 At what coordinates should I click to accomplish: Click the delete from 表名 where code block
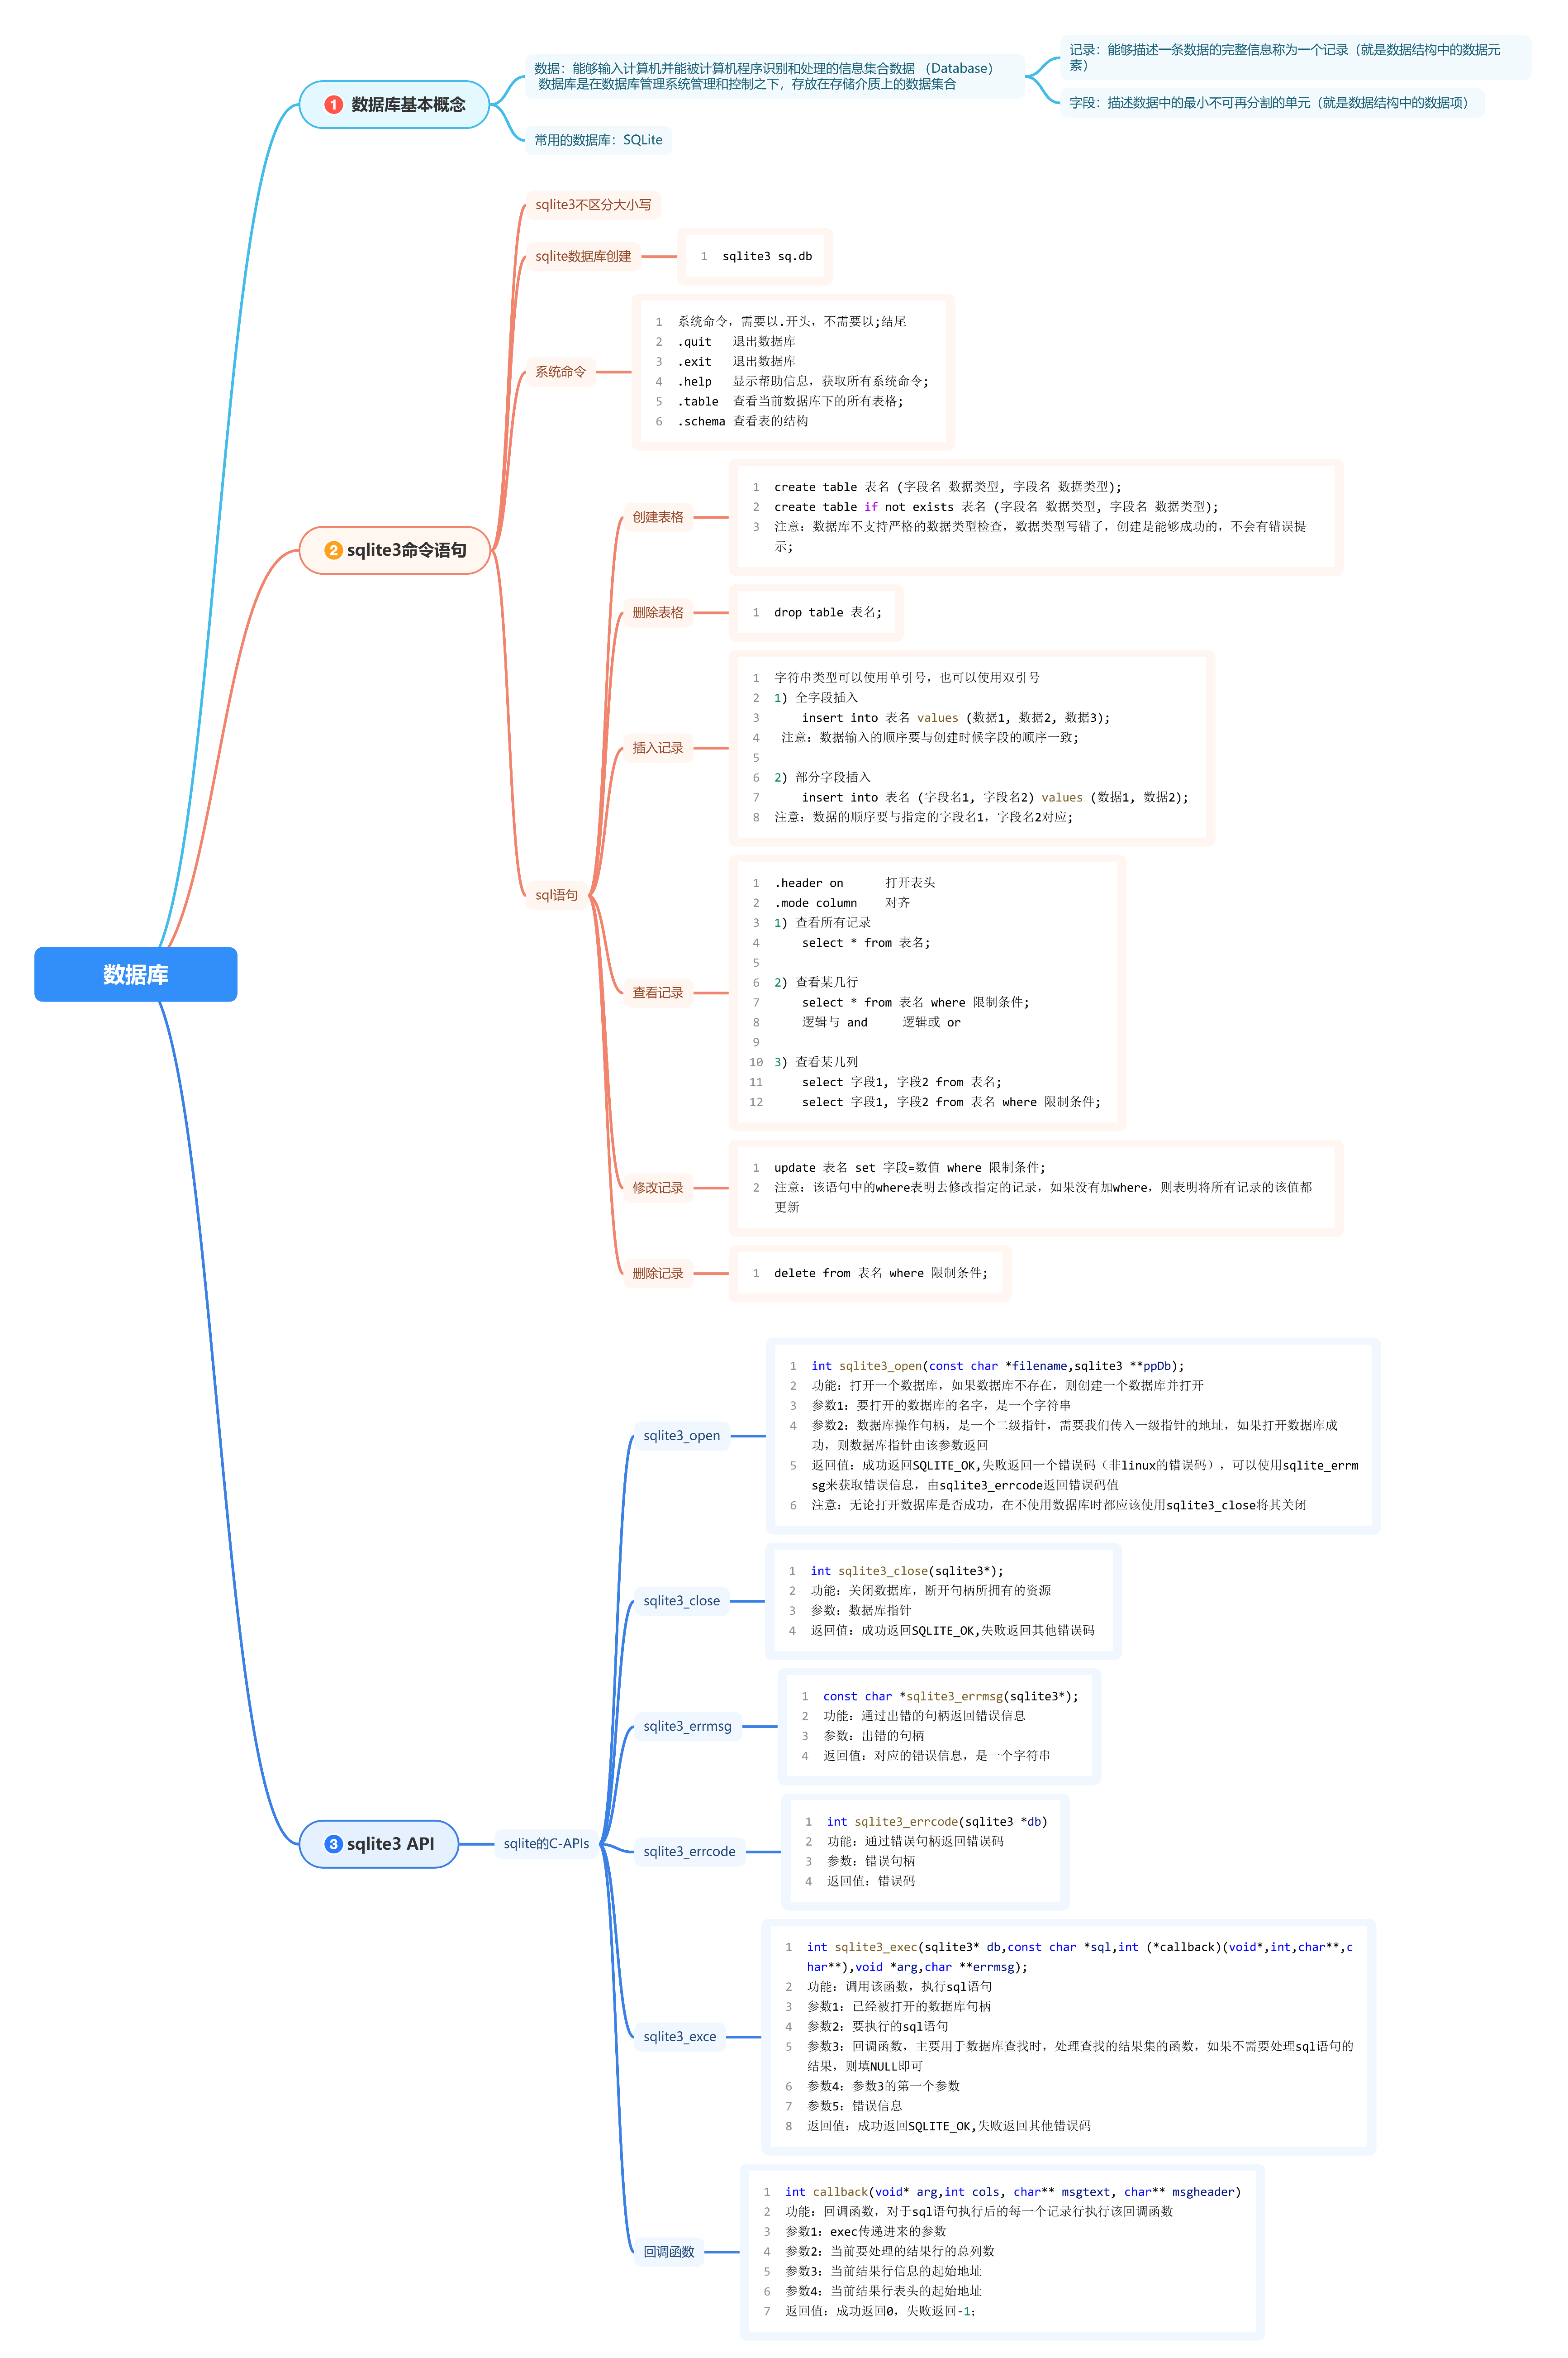click(x=870, y=1273)
